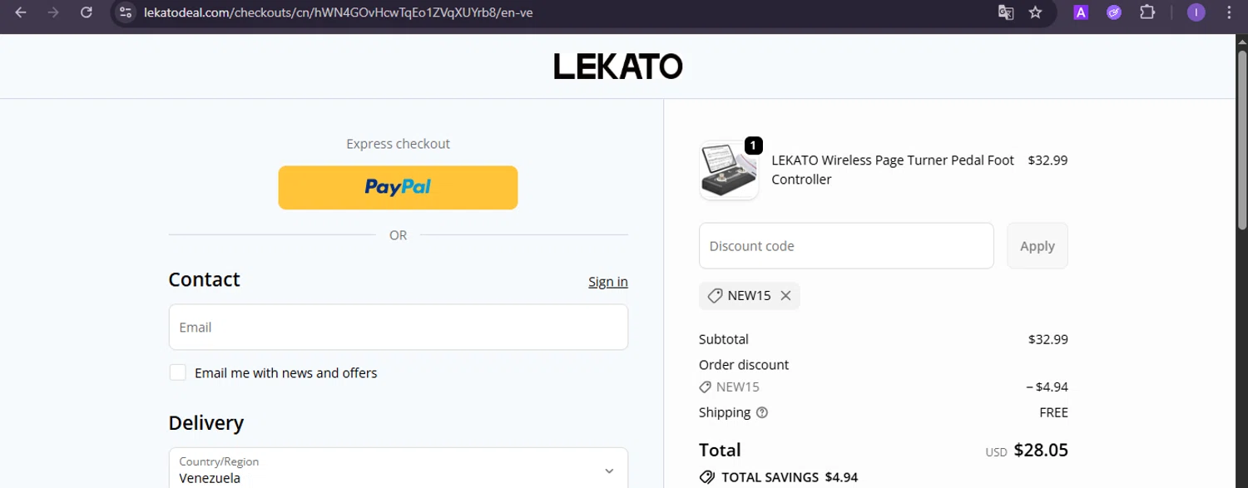The height and width of the screenshot is (488, 1248).
Task: Select 'LEKATO Wireless Page Turner Pedal' product name
Action: tap(893, 170)
